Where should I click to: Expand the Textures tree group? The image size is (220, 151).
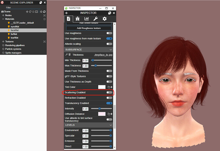coord(3,42)
